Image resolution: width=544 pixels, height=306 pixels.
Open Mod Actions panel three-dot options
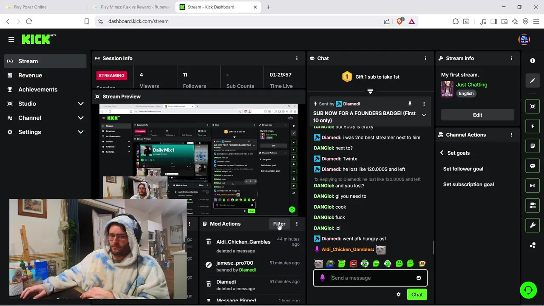[x=297, y=224]
